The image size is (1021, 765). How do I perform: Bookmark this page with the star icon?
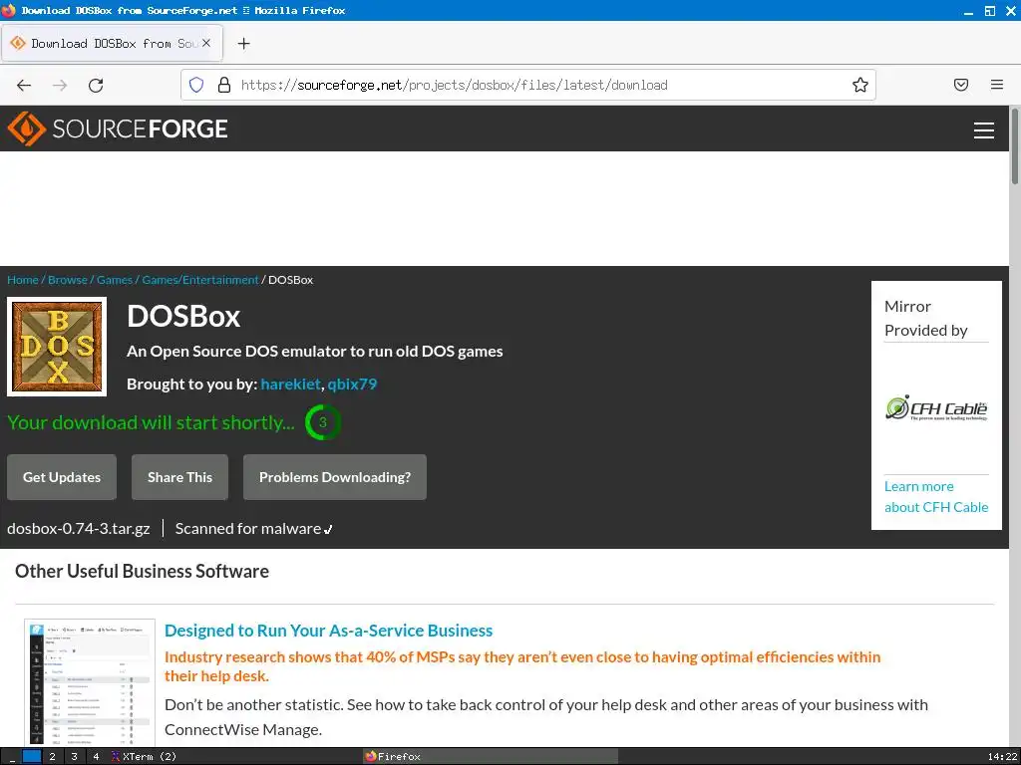(860, 85)
